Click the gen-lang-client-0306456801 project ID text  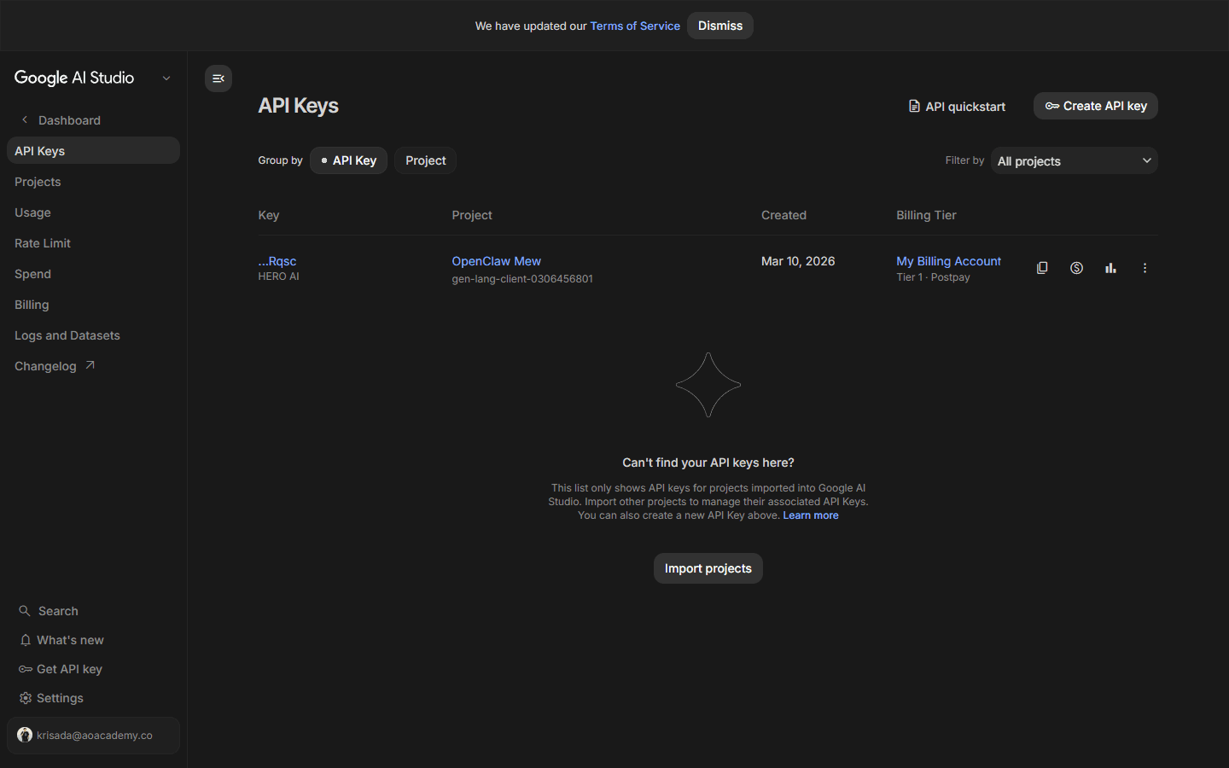pyautogui.click(x=522, y=279)
